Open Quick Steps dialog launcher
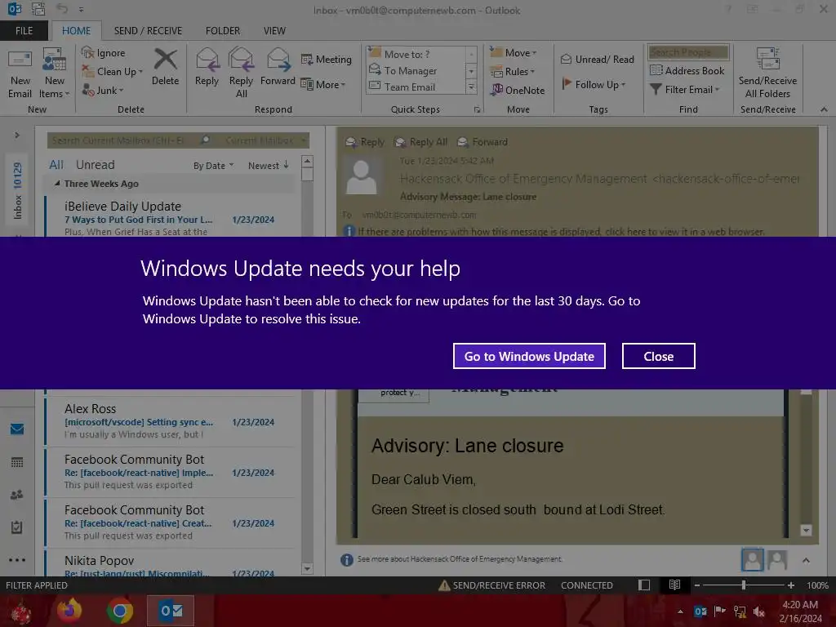Screen dimensions: 836x627 pos(477,110)
